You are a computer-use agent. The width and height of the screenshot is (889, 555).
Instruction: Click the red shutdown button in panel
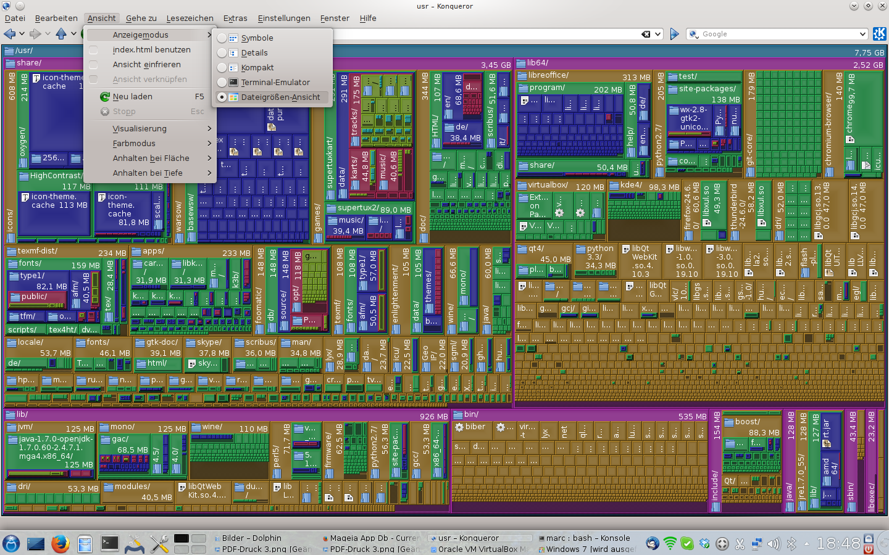click(x=869, y=548)
